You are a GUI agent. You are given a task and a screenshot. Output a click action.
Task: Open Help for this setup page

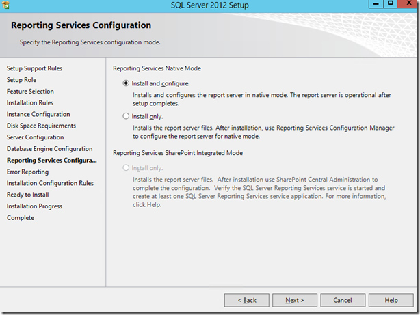tap(391, 300)
